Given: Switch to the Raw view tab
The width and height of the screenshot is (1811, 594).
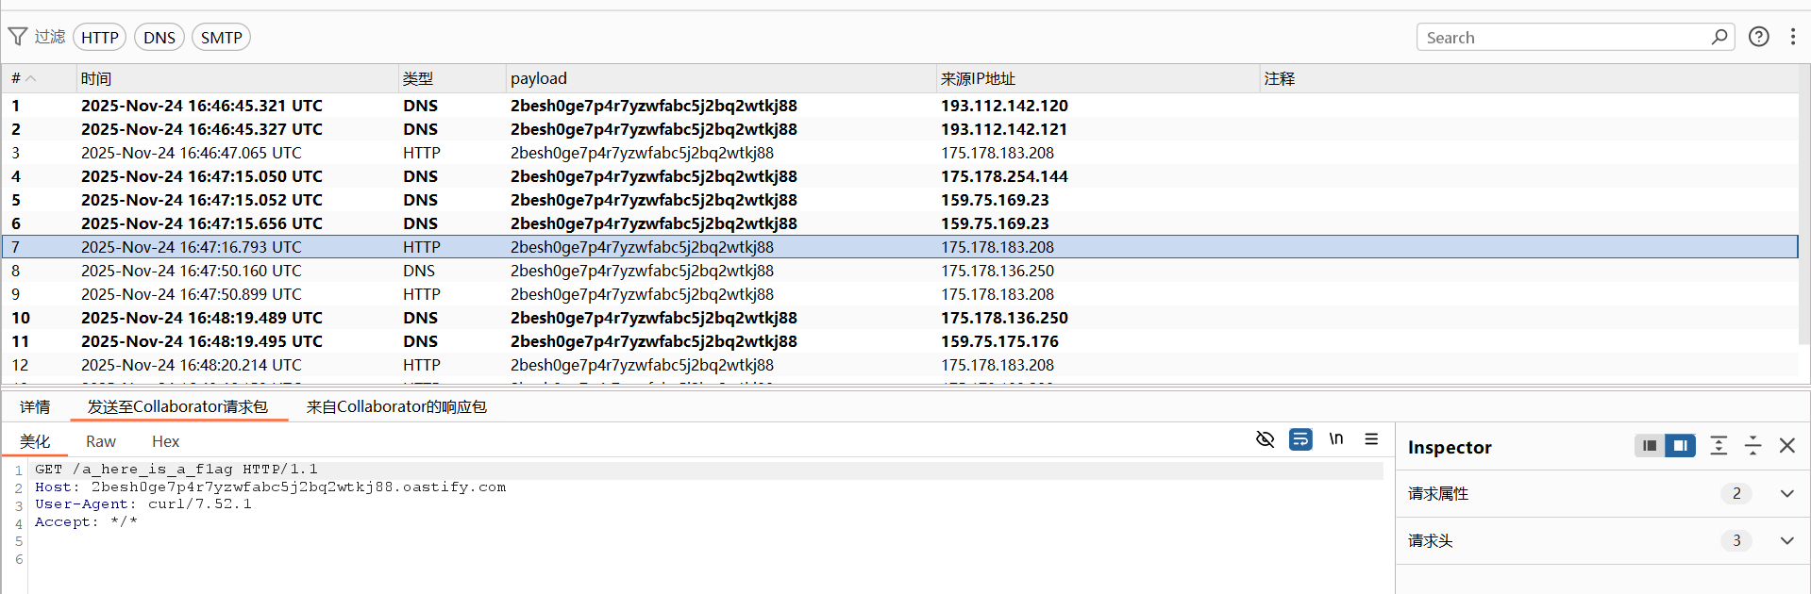Looking at the screenshot, I should (100, 441).
